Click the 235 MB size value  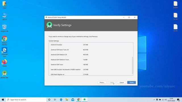85,45
